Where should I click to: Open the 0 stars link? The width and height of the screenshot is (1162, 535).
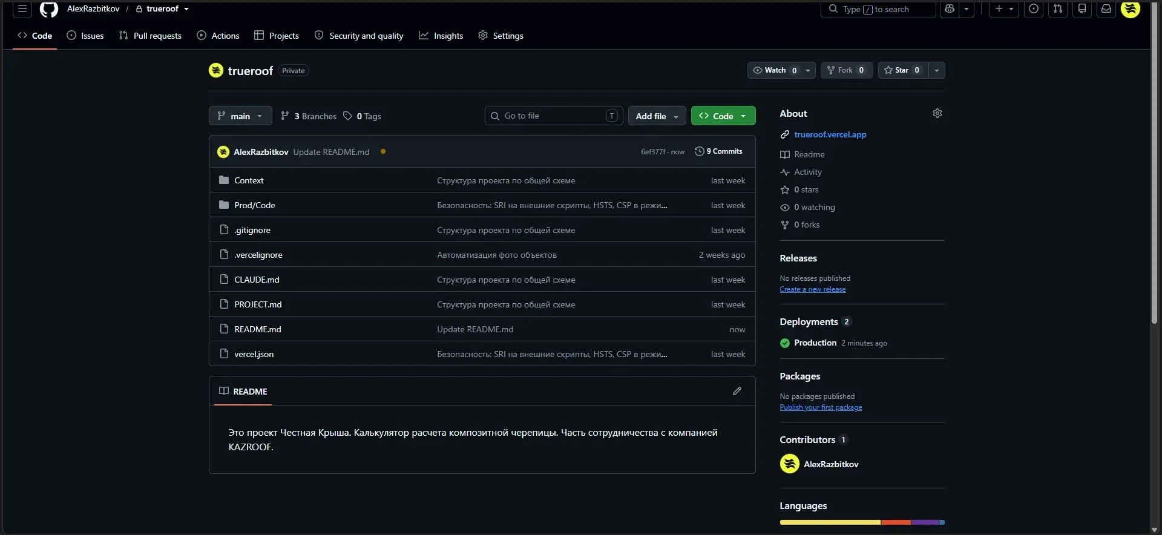[806, 189]
